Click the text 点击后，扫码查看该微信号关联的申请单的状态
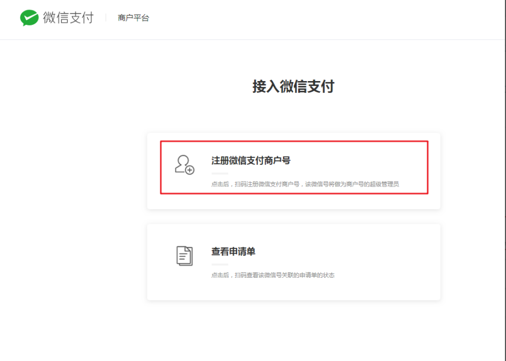This screenshot has height=361, width=506. [273, 275]
